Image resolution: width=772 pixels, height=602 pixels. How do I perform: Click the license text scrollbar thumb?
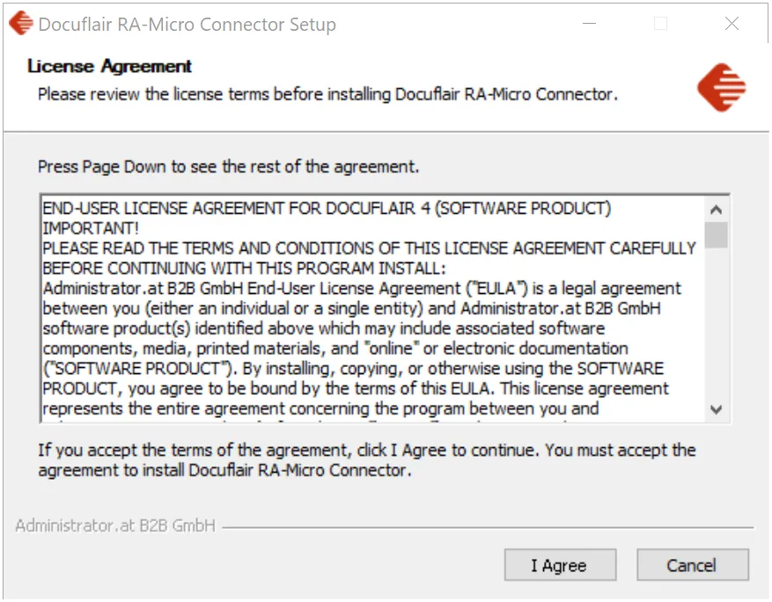pyautogui.click(x=716, y=235)
